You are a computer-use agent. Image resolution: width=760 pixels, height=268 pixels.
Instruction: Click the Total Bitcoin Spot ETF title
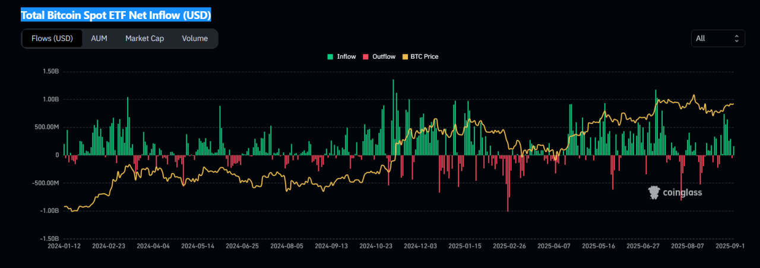[x=116, y=15]
